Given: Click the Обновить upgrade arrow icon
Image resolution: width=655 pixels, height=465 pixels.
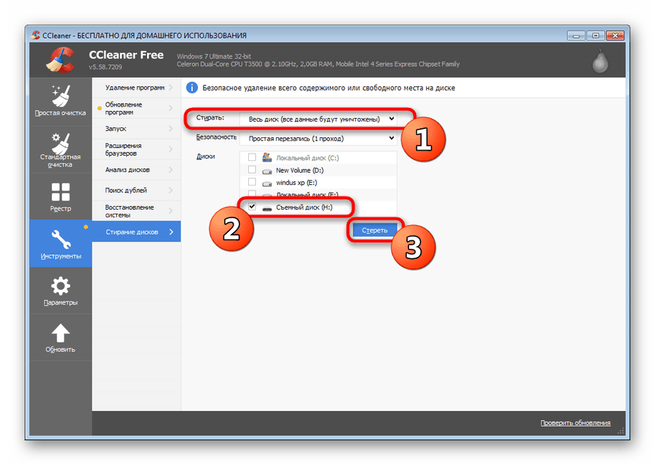Looking at the screenshot, I should (61, 333).
